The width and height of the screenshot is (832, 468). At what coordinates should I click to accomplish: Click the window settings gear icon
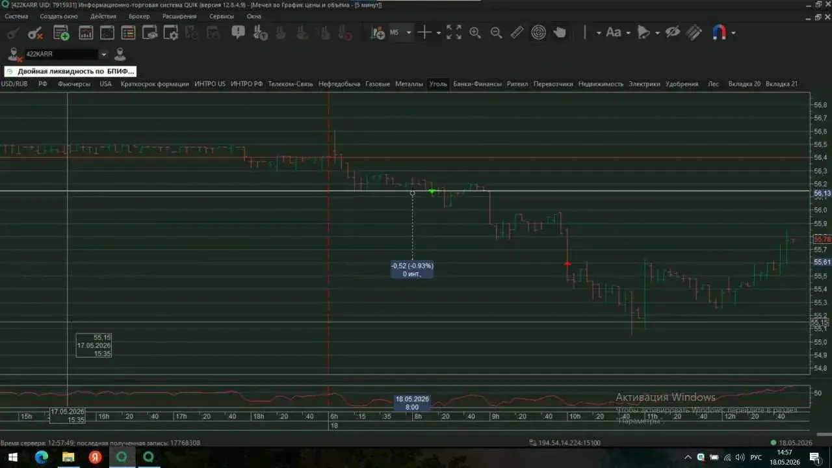[x=171, y=32]
